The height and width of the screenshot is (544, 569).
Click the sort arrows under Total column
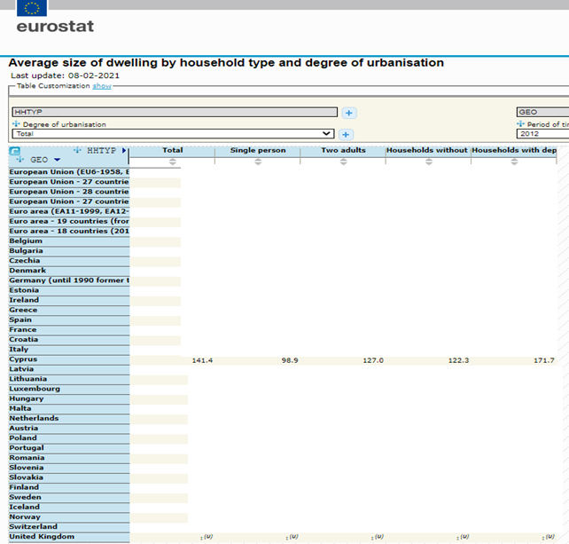[173, 162]
